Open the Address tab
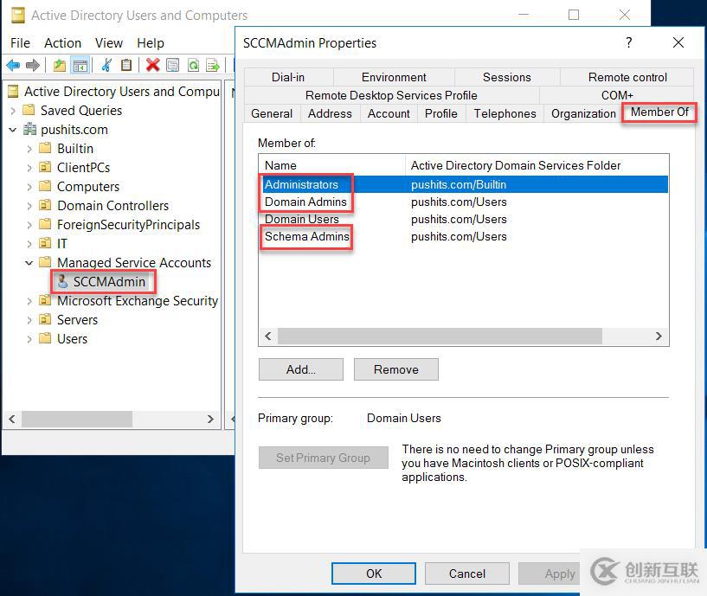Image resolution: width=707 pixels, height=596 pixels. (x=330, y=113)
